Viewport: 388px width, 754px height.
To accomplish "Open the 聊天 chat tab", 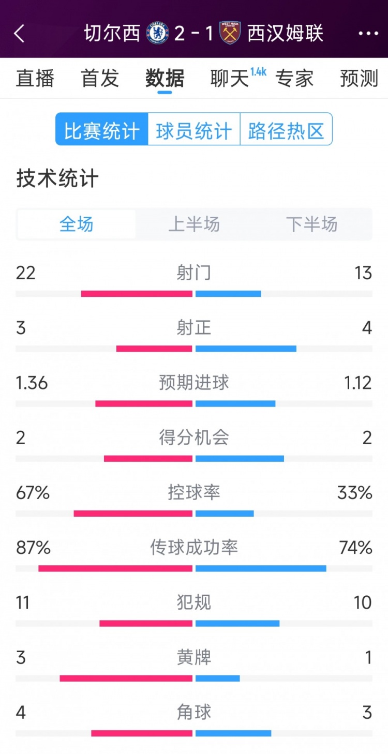I will (x=230, y=78).
